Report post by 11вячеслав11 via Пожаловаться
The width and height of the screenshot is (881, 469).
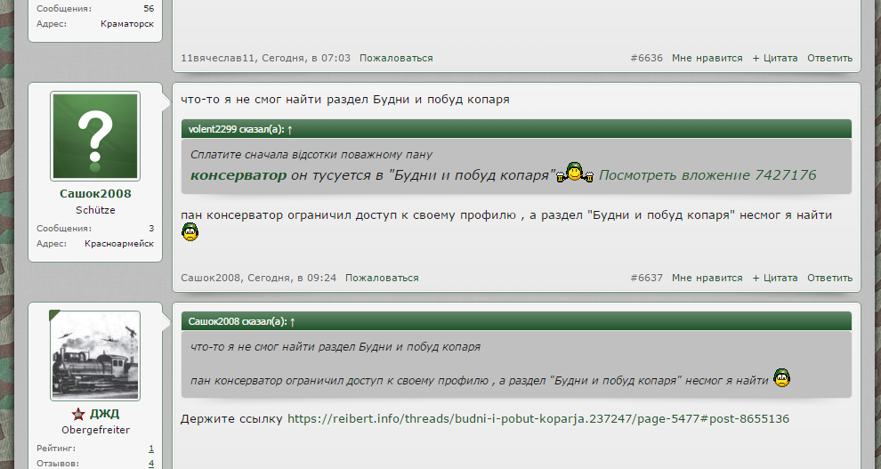click(396, 59)
